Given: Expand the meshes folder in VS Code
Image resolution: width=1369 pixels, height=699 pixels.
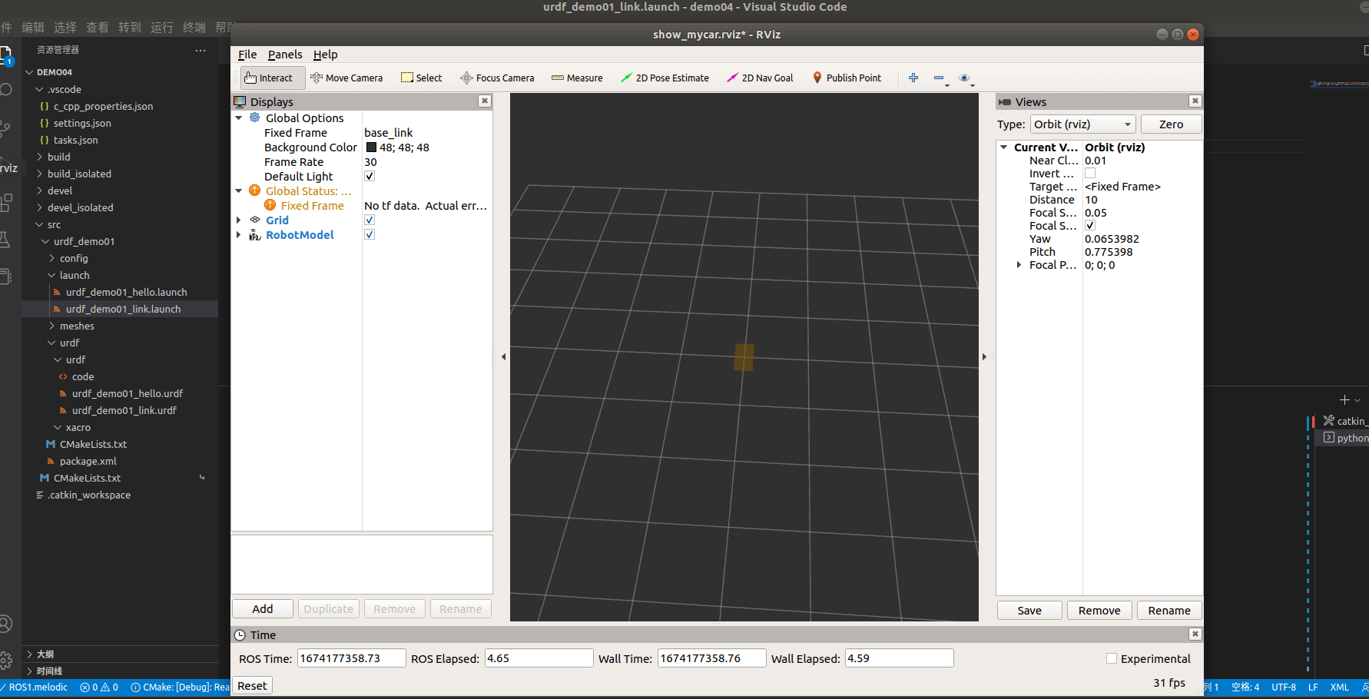Looking at the screenshot, I should (77, 326).
